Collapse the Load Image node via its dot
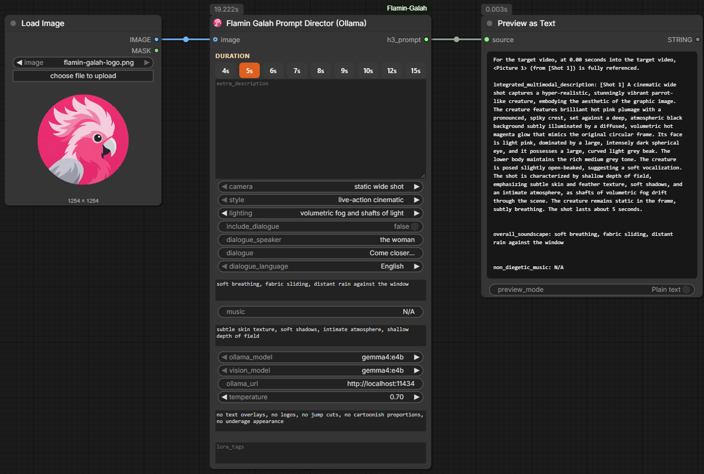Viewport: 704px width, 474px height. pos(13,23)
